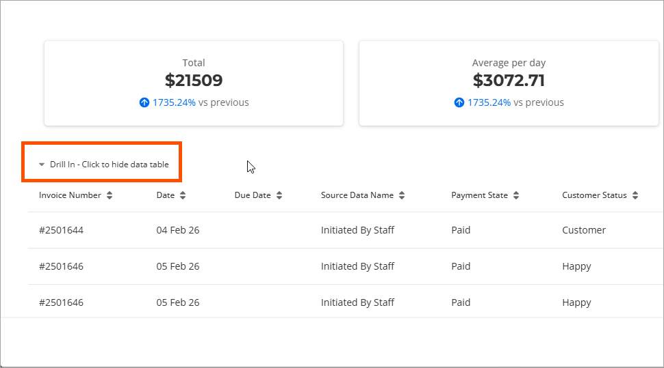This screenshot has width=664, height=368.
Task: Click 'Paid' in the first table row
Action: [461, 230]
